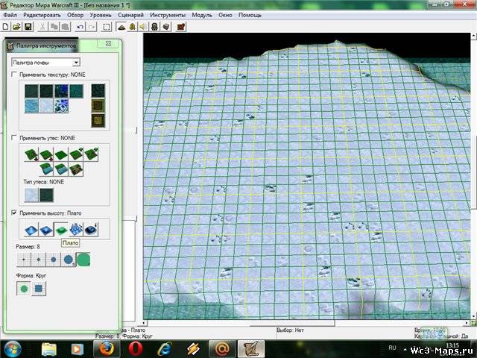Toggle the Применить утес checkbox
This screenshot has height=358, width=477.
pos(13,138)
